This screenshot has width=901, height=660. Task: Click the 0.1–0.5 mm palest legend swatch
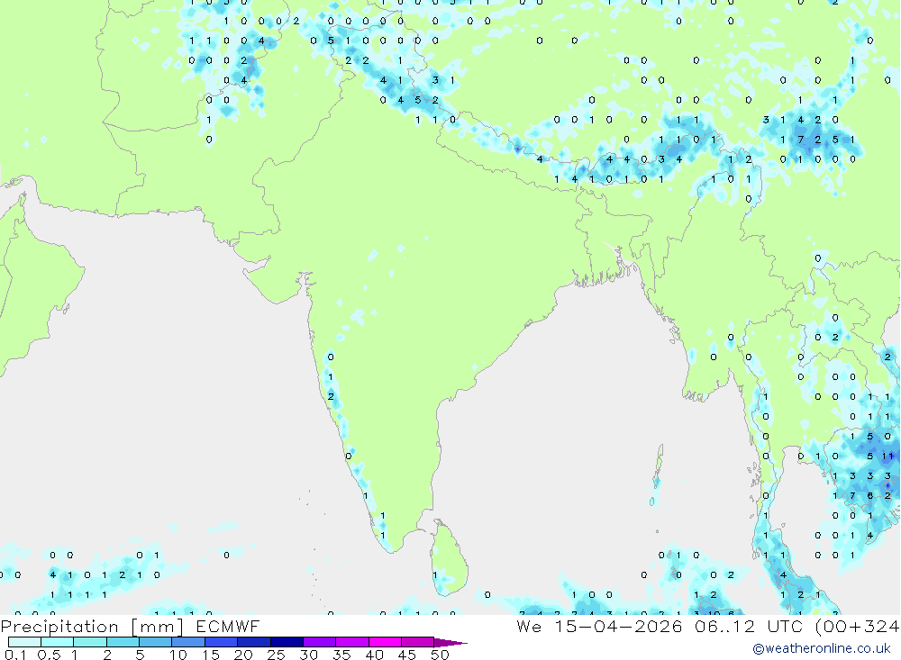coord(24,642)
